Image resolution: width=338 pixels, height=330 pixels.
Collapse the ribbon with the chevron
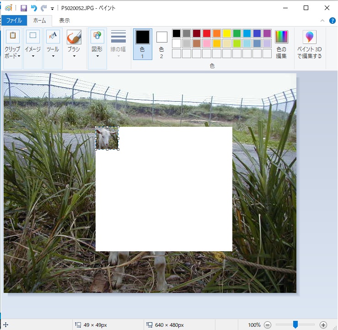[x=322, y=21]
